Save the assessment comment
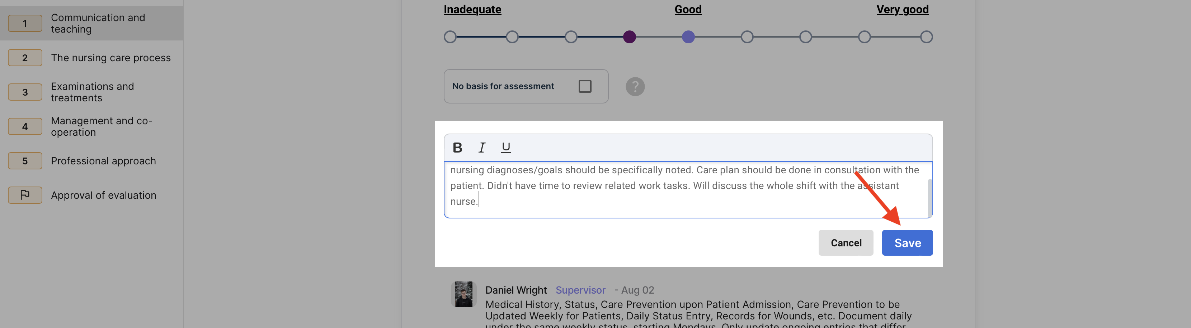 point(907,243)
